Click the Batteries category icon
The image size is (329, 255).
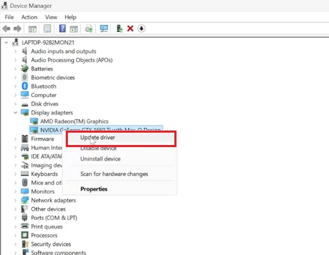tap(25, 68)
